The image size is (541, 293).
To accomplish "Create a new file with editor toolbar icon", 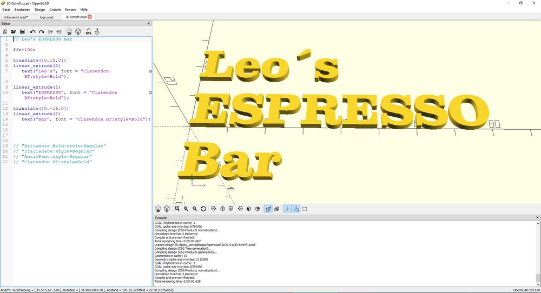I will coord(5,32).
